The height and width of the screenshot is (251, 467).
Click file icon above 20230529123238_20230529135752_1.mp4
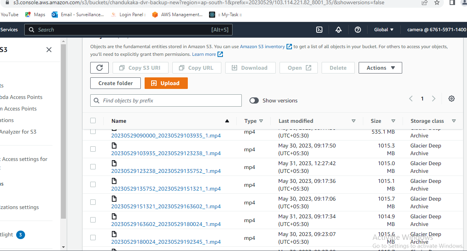(114, 163)
